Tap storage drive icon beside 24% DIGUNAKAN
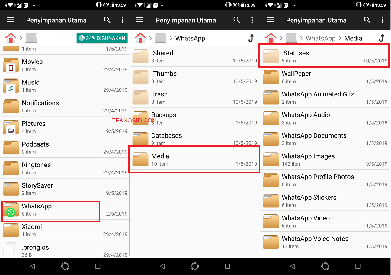The width and height of the screenshot is (391, 275). click(x=31, y=38)
